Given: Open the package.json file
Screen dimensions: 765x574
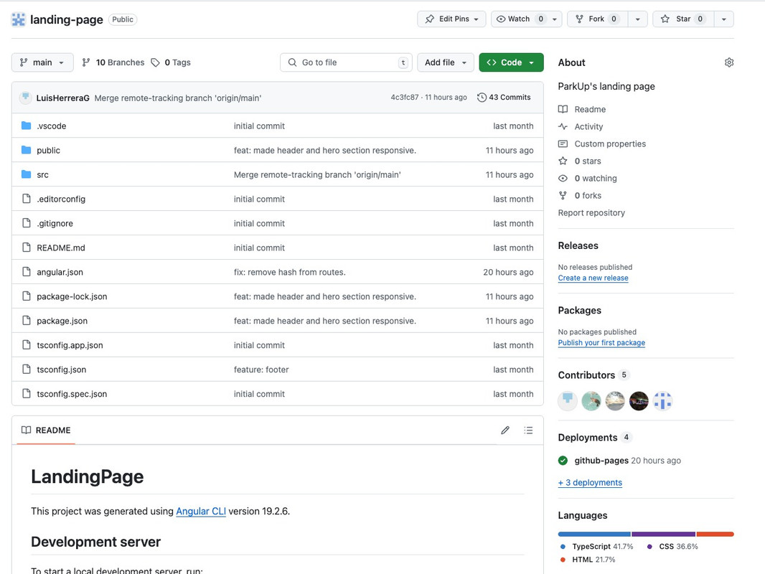Looking at the screenshot, I should tap(62, 321).
